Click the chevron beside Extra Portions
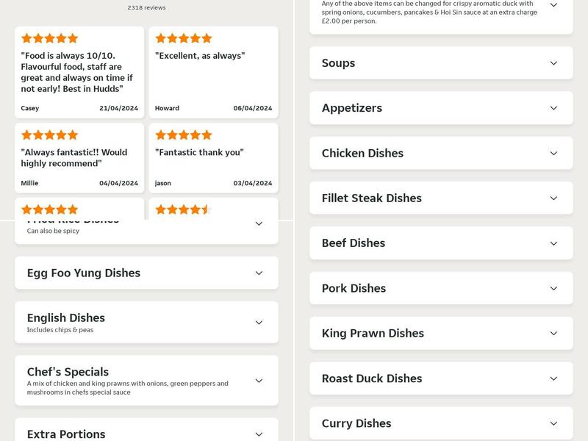The width and height of the screenshot is (588, 441). (258, 433)
